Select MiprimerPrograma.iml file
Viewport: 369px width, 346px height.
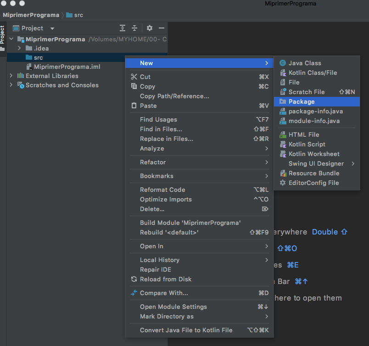tap(67, 67)
